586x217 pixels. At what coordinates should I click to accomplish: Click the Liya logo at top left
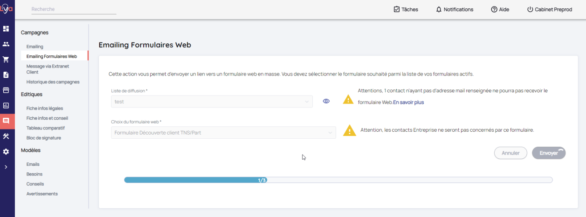[x=7, y=9]
